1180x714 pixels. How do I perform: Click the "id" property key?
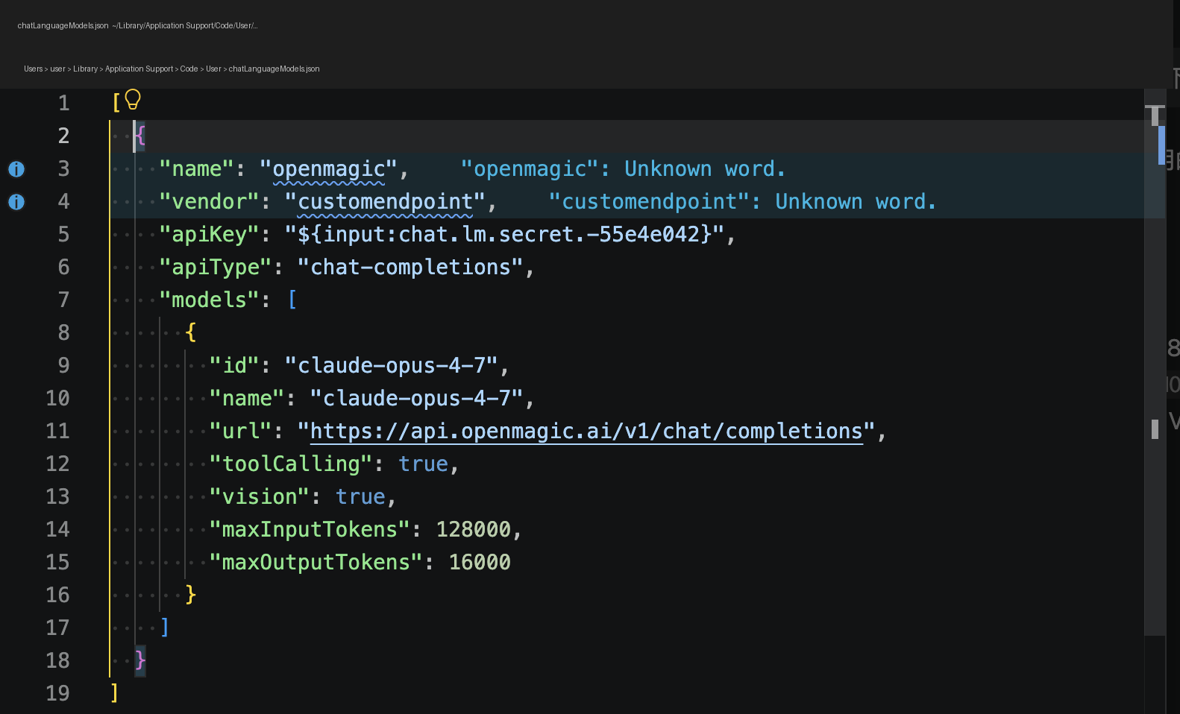[x=234, y=366]
